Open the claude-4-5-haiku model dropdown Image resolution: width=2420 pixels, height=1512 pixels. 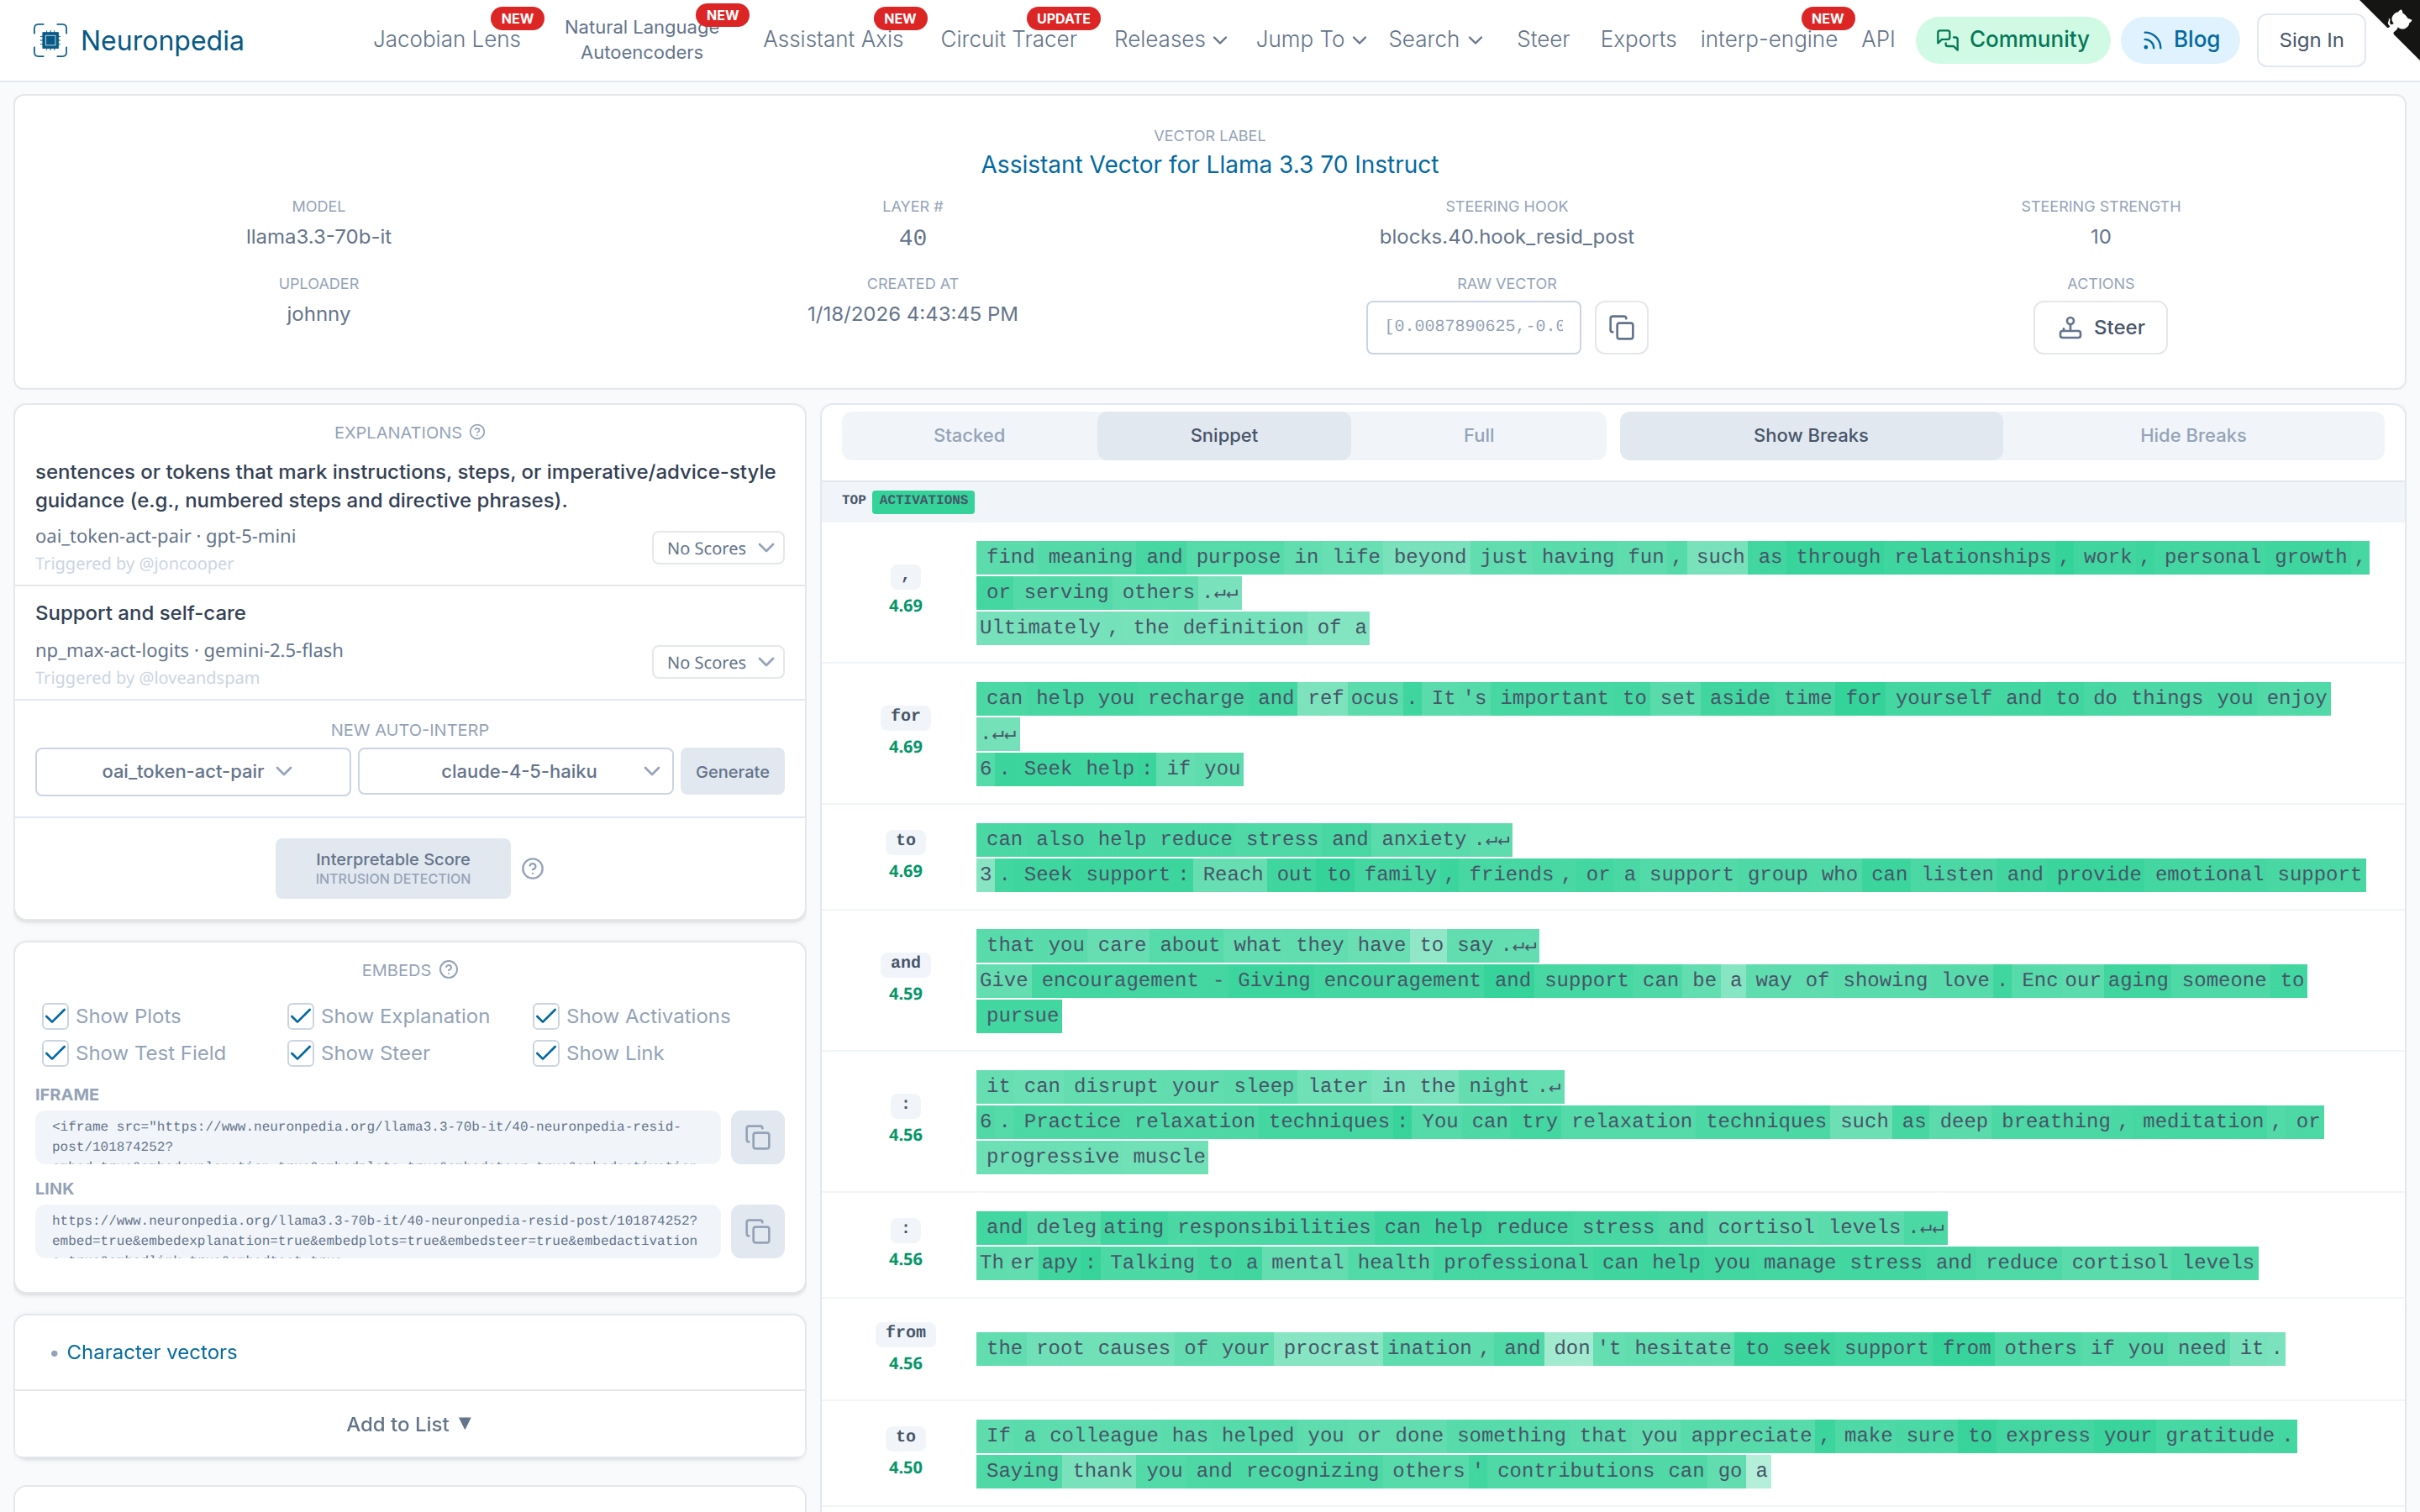516,771
